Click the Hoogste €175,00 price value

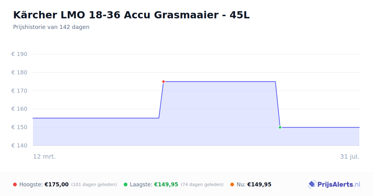[x=57, y=184]
